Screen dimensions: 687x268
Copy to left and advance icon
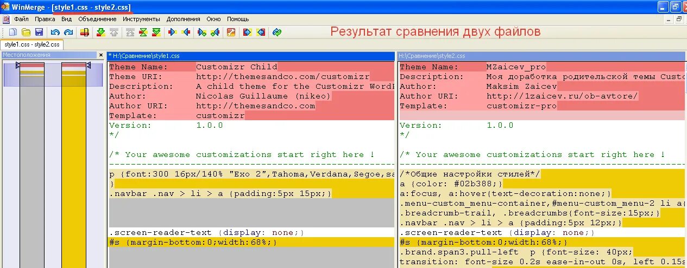(x=215, y=32)
